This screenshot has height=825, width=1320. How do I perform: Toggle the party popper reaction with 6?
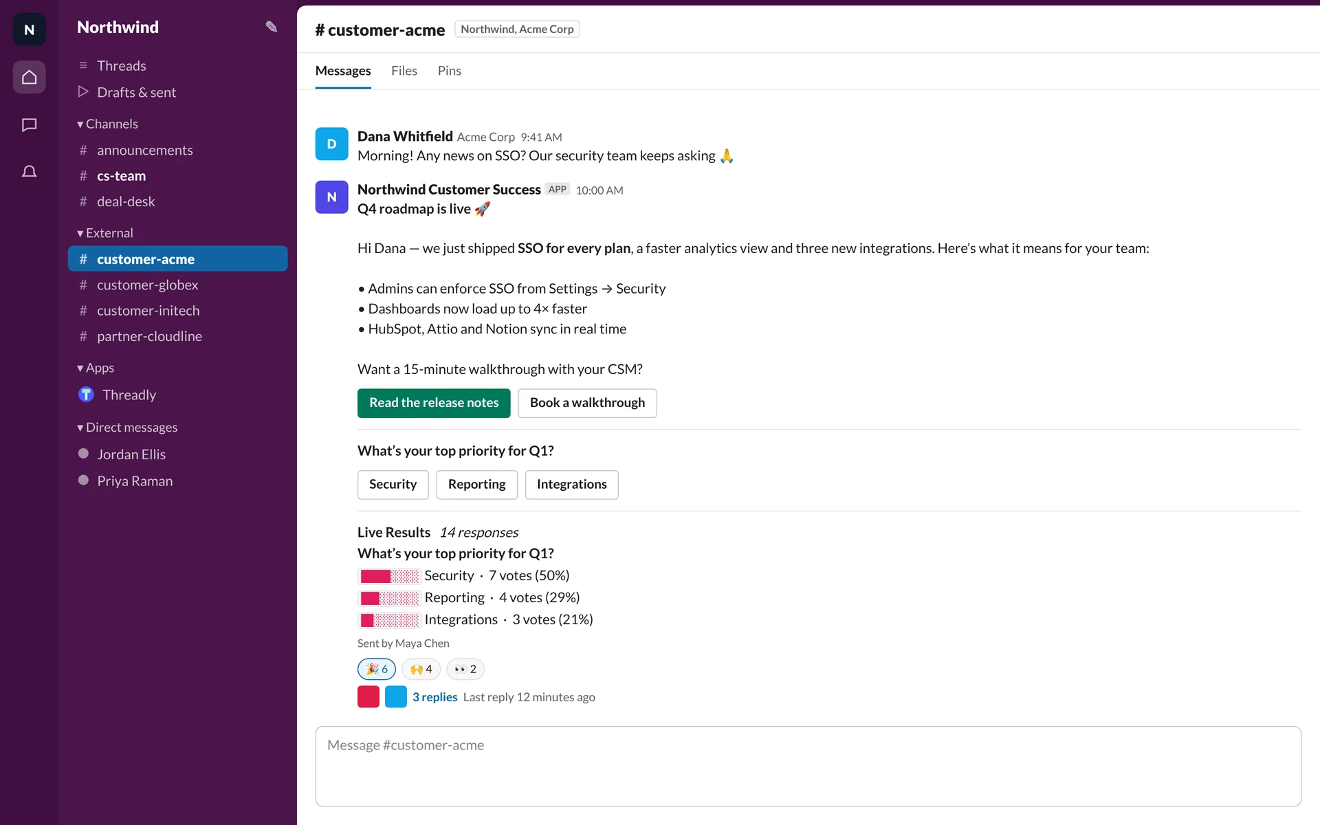[x=377, y=669]
